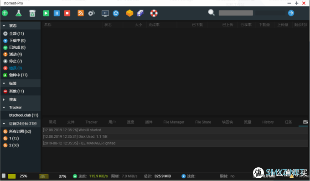This screenshot has height=181, width=310.
Task: Open the File Manager tab
Action: (174, 122)
